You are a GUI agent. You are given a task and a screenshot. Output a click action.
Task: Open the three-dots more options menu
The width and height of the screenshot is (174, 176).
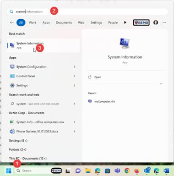point(164,22)
